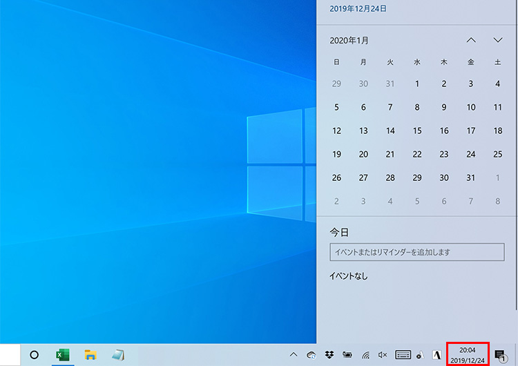Click the taskbar clock showing 20:04
The height and width of the screenshot is (366, 518).
[x=468, y=355]
